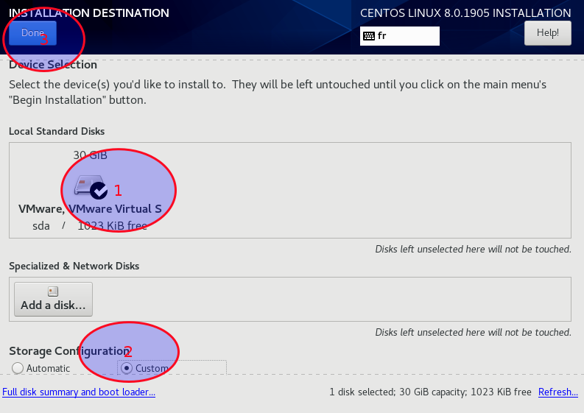Click the Refresh... link
The width and height of the screenshot is (584, 413).
point(558,392)
